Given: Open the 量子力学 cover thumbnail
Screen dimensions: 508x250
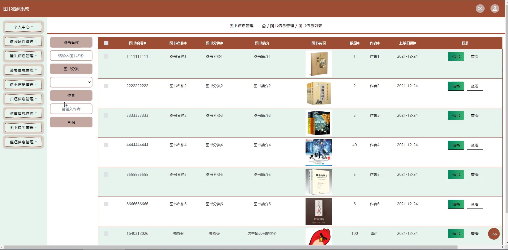Looking at the screenshot, I should [319, 182].
